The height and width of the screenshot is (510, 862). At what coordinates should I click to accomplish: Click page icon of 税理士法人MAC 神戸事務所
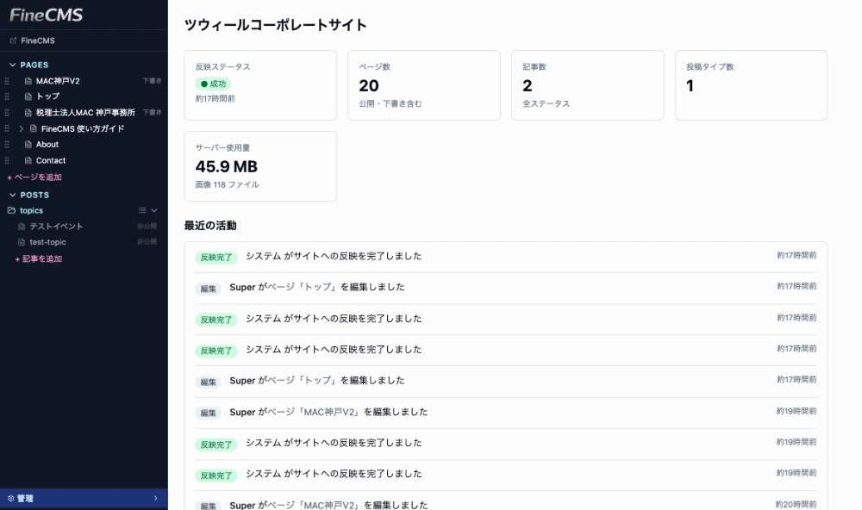point(28,113)
